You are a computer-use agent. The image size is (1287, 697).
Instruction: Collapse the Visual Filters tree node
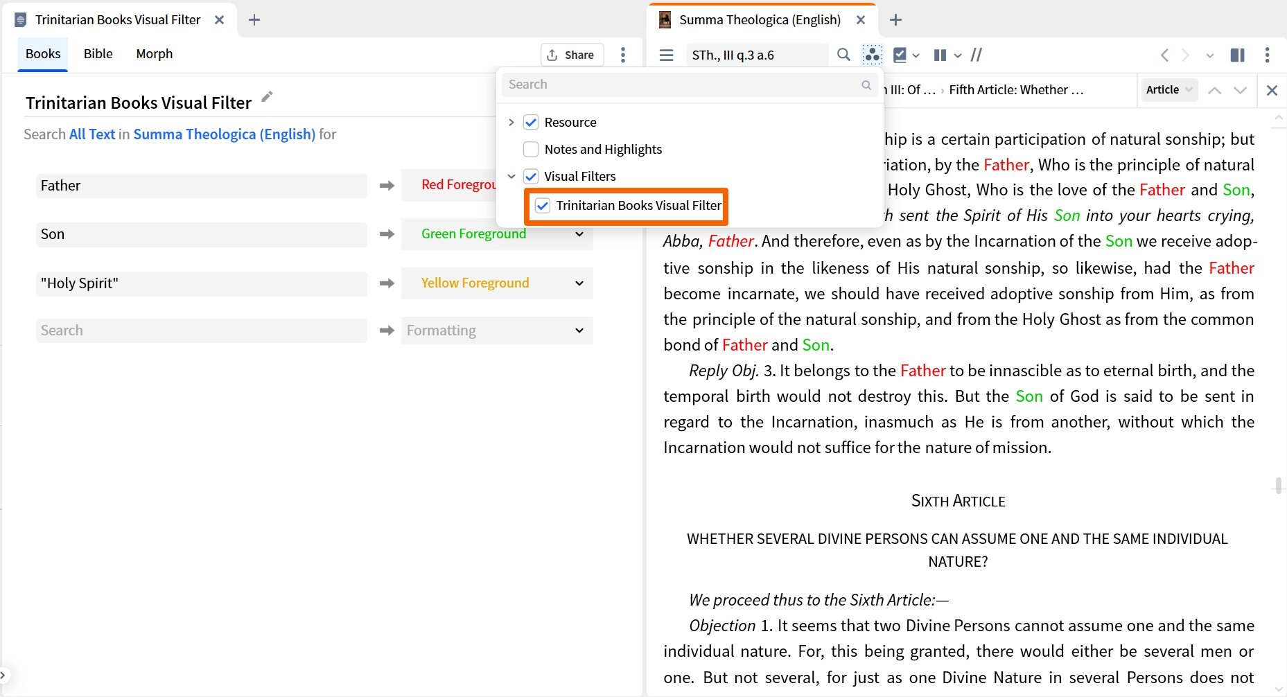coord(511,176)
